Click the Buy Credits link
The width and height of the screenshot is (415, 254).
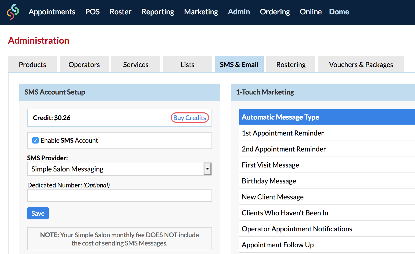[190, 118]
